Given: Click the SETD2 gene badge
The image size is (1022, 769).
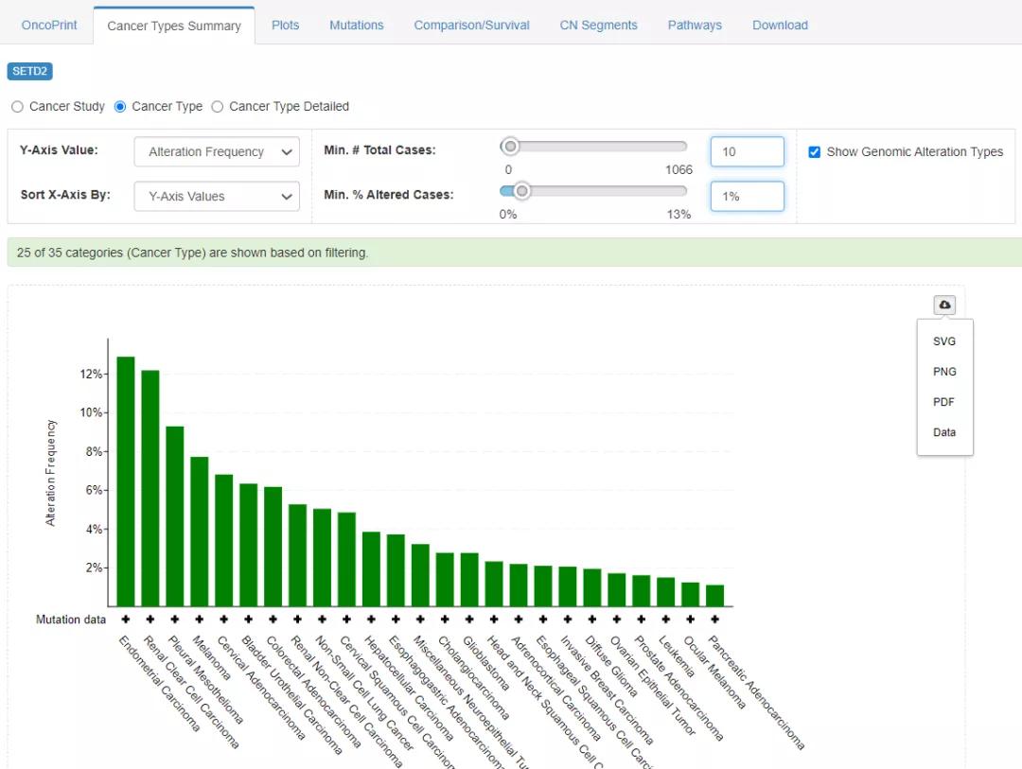Looking at the screenshot, I should 29,71.
